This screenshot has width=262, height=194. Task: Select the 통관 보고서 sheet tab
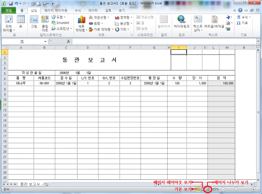point(30,184)
